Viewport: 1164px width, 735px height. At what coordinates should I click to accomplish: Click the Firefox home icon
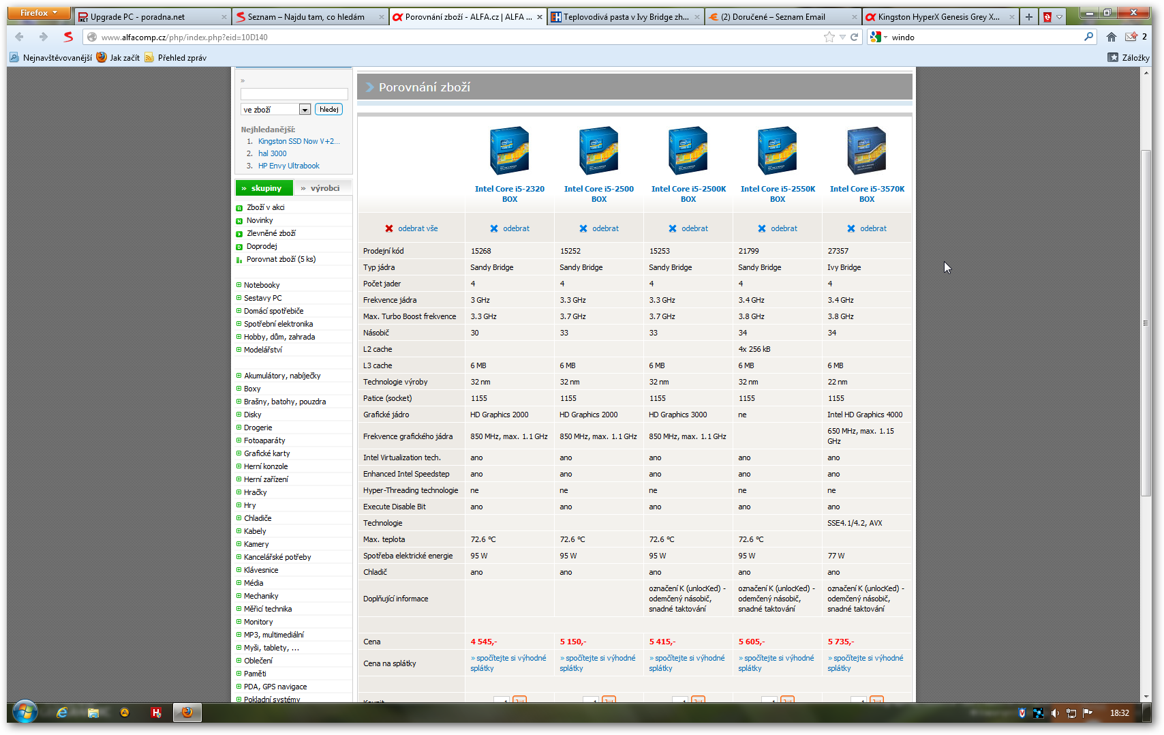pos(1112,37)
